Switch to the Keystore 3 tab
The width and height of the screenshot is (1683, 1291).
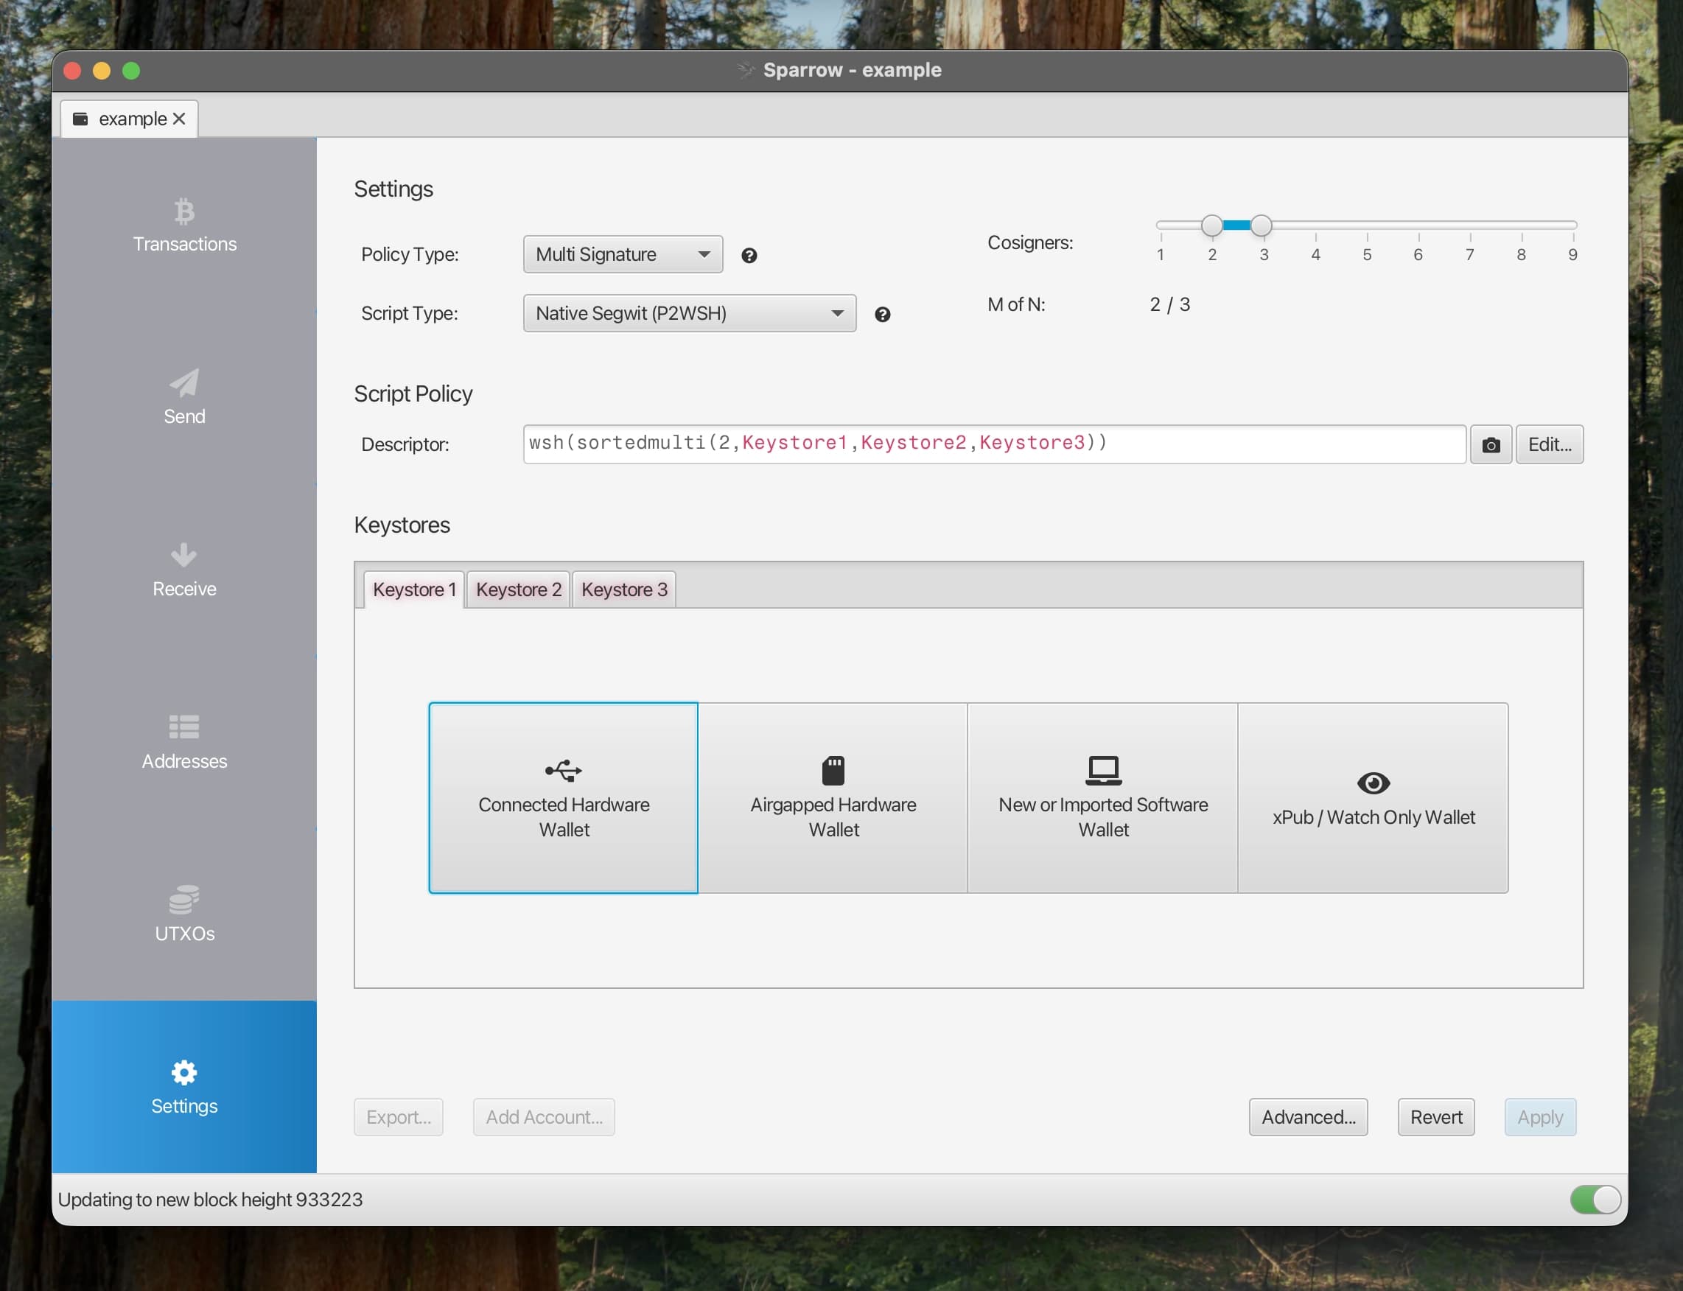click(623, 589)
